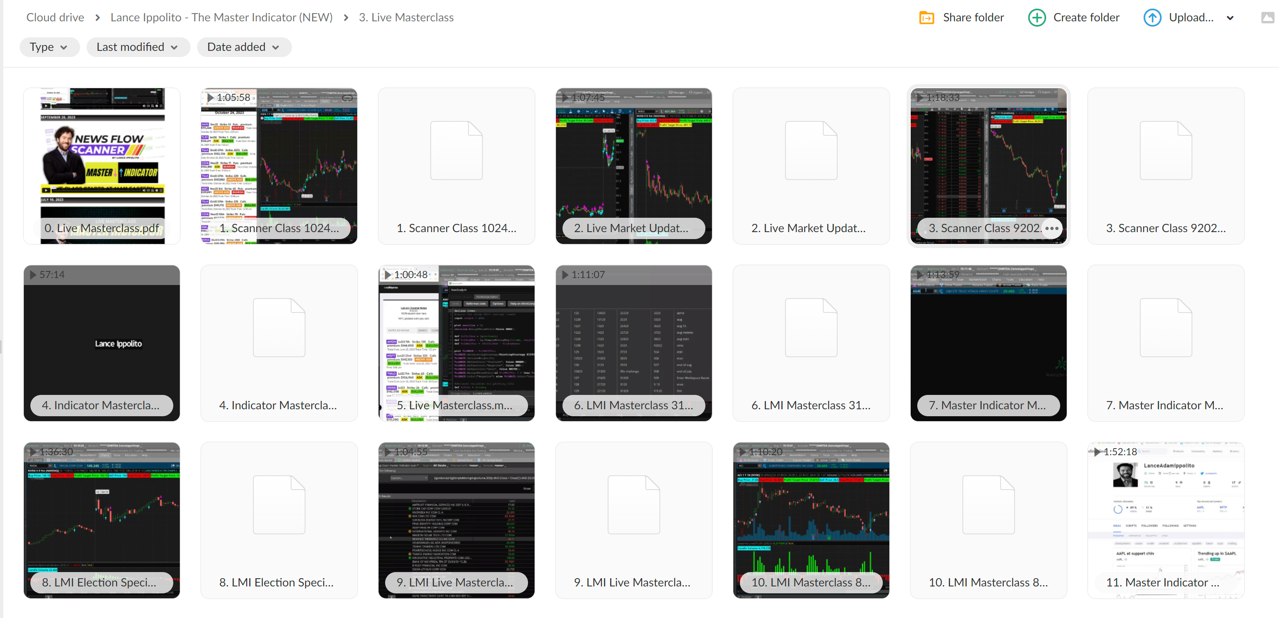This screenshot has width=1279, height=618.
Task: Click play icon on 1:52:18 video
Action: tap(1097, 452)
